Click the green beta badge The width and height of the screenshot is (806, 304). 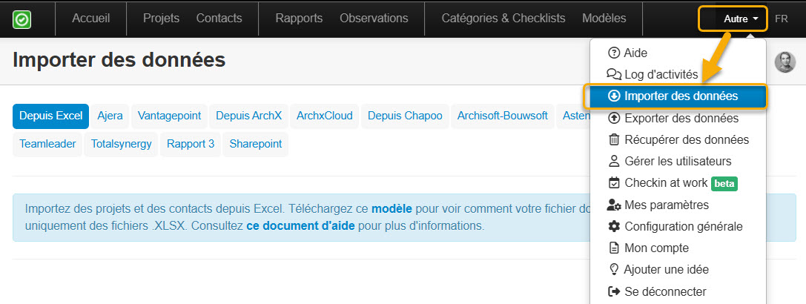coord(724,183)
